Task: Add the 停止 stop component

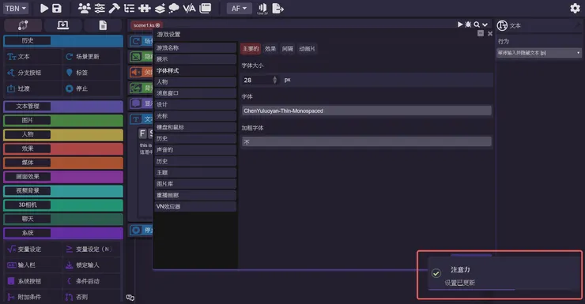Action: click(x=92, y=88)
